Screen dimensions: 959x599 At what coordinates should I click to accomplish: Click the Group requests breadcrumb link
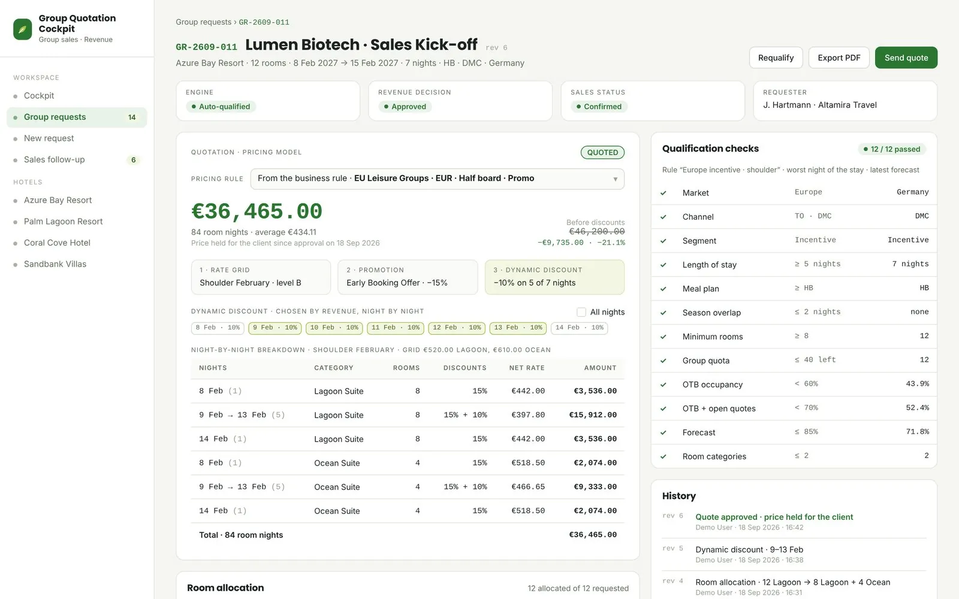pyautogui.click(x=203, y=22)
